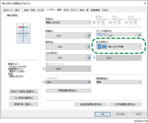
Task: Click the ヨコ percentage input field
Action: pyautogui.click(x=131, y=22)
